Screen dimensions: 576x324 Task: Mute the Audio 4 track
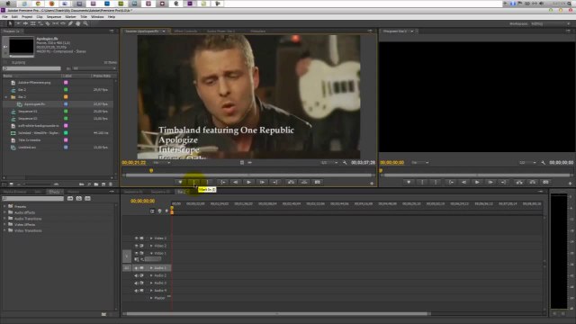[x=136, y=290]
